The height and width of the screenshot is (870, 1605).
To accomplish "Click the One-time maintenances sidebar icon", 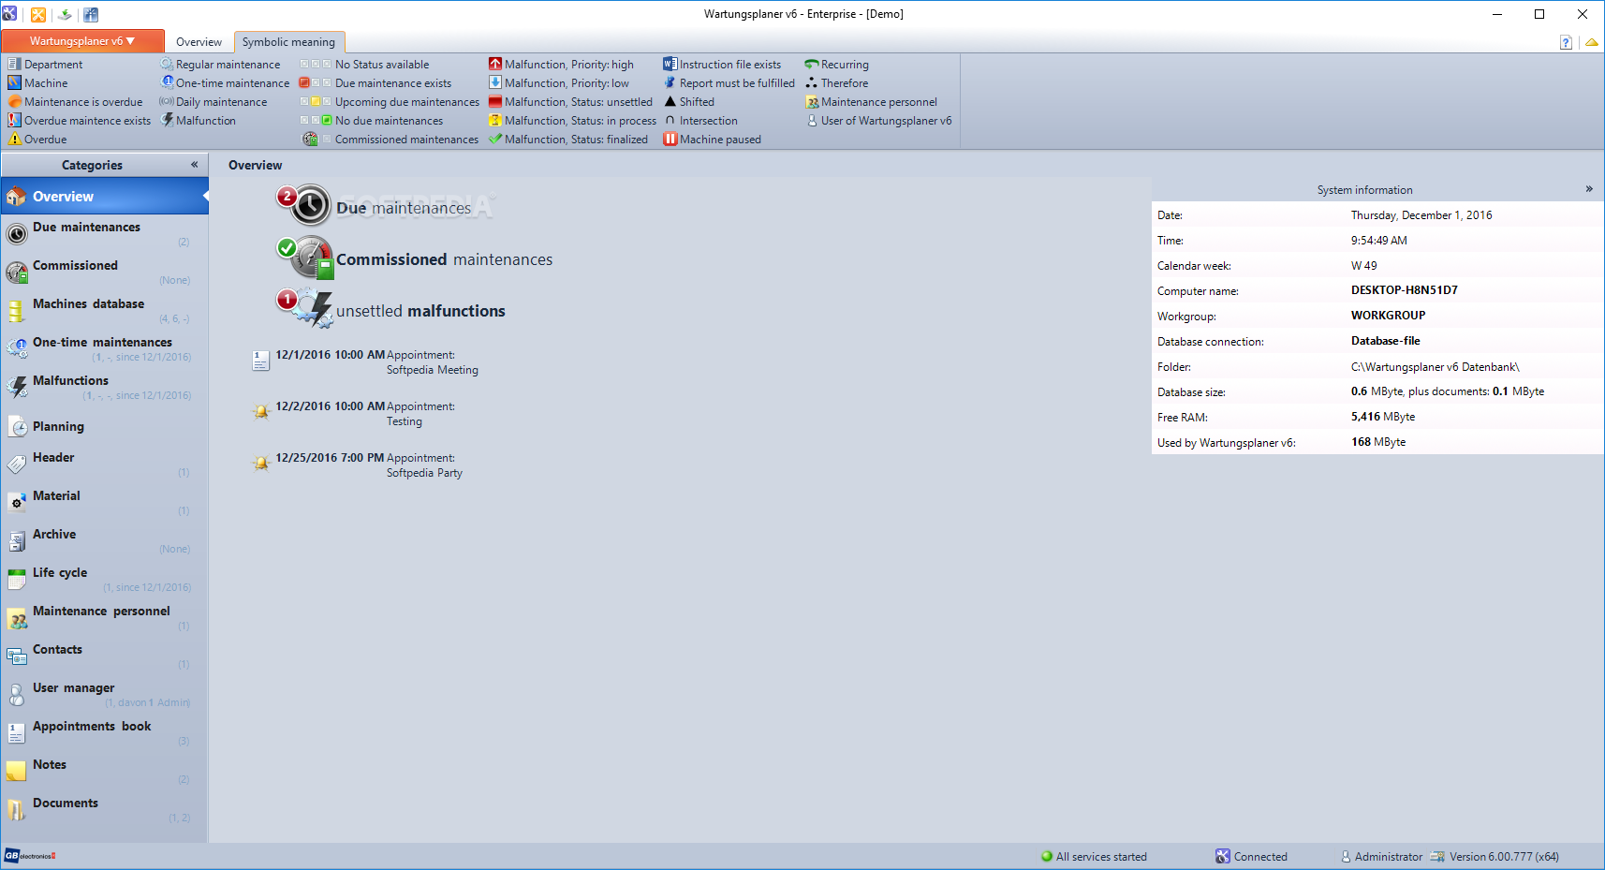I will coord(17,348).
